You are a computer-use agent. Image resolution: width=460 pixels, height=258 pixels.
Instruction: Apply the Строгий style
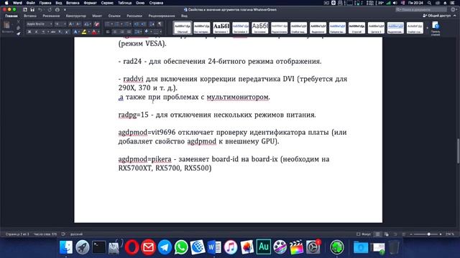pos(356,28)
